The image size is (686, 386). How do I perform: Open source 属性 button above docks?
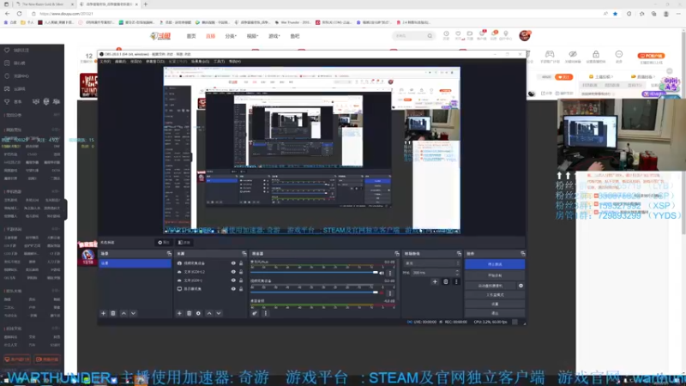click(x=164, y=243)
